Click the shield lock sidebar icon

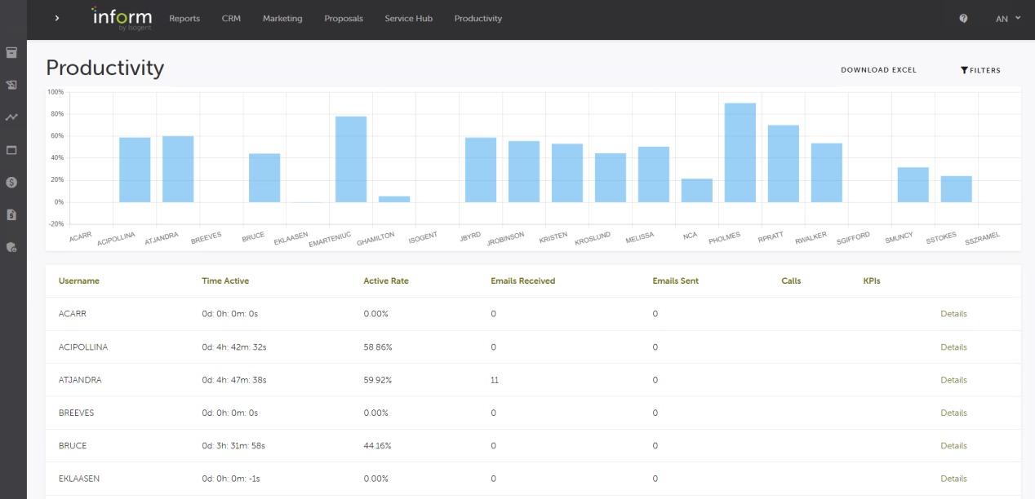11,247
